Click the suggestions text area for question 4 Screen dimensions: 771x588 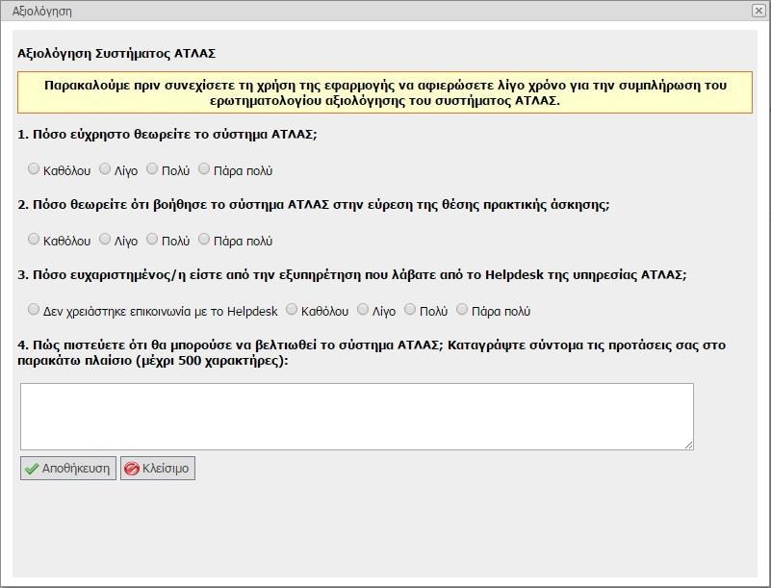[x=357, y=417]
